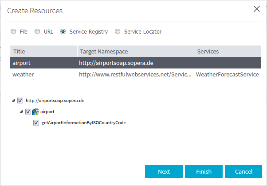Select getAirportInformationByISOCountryCode operation label

coord(83,123)
